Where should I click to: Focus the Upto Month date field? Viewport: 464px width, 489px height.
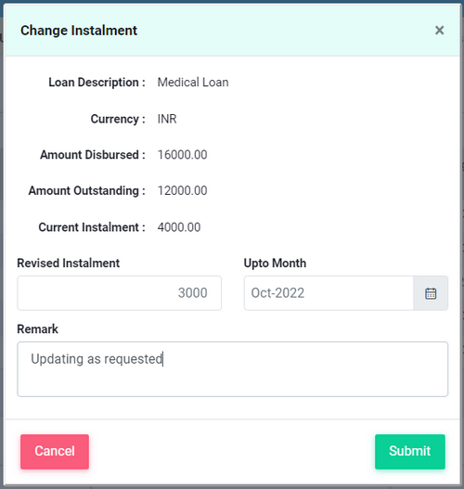tap(329, 293)
